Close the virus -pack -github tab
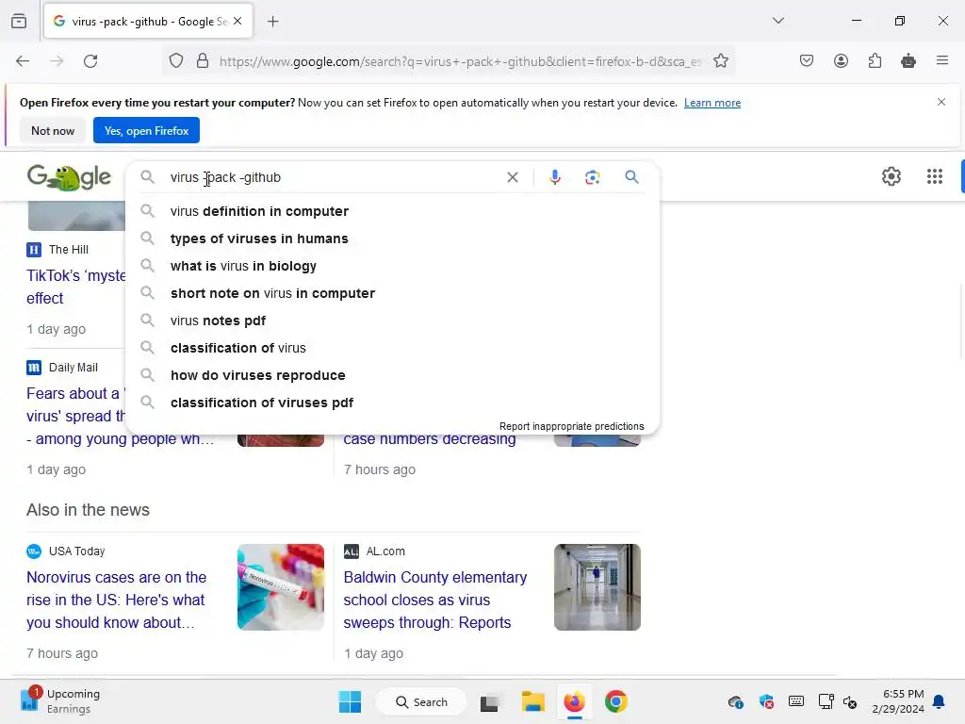The width and height of the screenshot is (965, 724). pos(237,21)
